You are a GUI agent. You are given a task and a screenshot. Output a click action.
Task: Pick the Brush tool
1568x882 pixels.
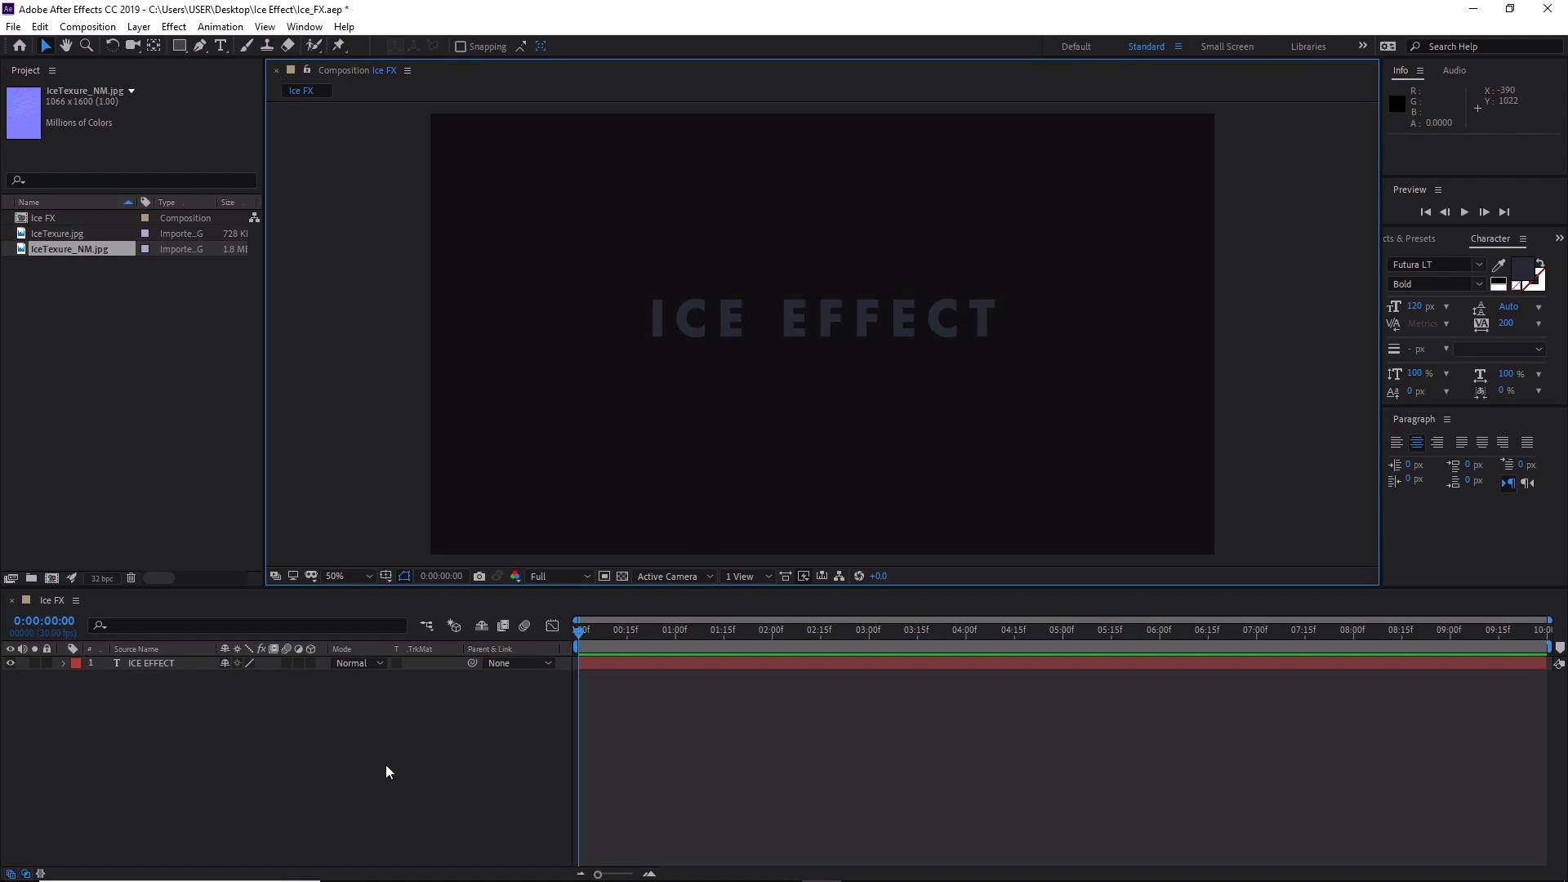[x=246, y=46]
